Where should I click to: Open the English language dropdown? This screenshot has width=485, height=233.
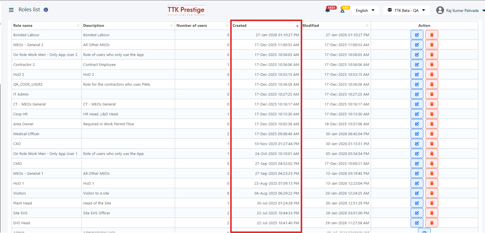click(365, 10)
